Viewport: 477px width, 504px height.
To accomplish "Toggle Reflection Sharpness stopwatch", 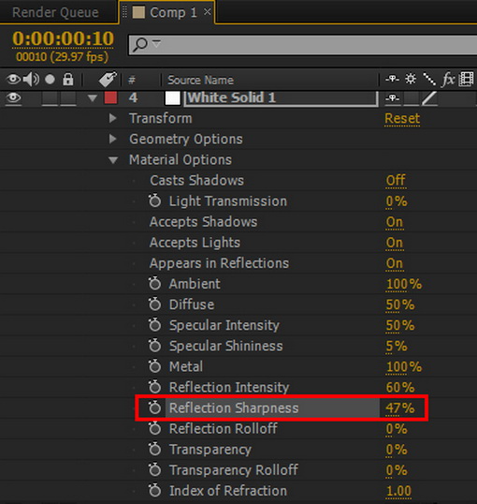I will [154, 408].
